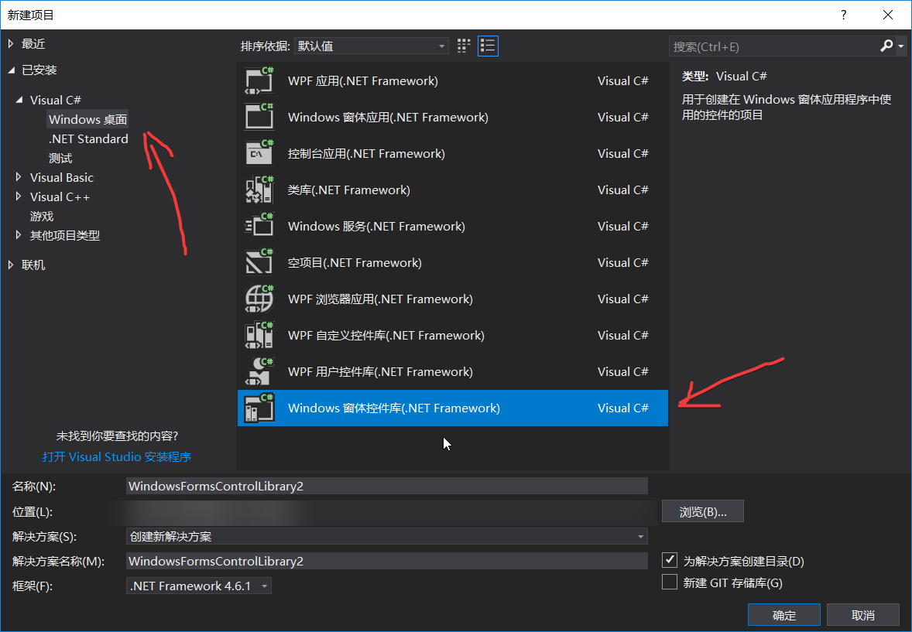Click the 浏览(B)... button
Screen dimensions: 912x632
[x=703, y=511]
